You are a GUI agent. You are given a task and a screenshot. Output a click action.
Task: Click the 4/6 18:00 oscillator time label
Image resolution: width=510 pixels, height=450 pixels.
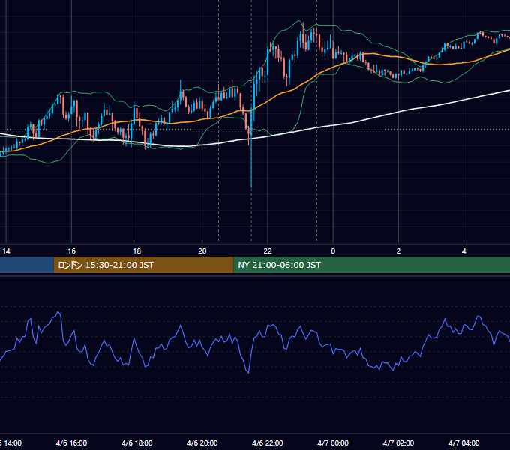tap(137, 442)
